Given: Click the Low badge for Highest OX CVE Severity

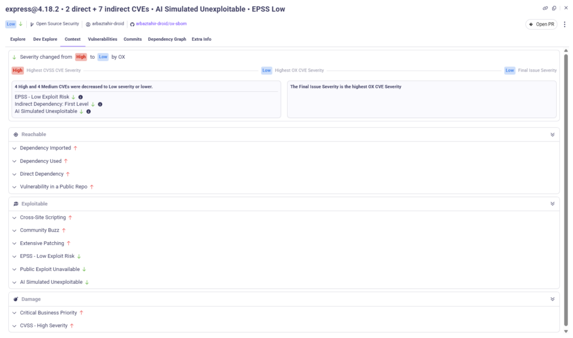Looking at the screenshot, I should 266,71.
